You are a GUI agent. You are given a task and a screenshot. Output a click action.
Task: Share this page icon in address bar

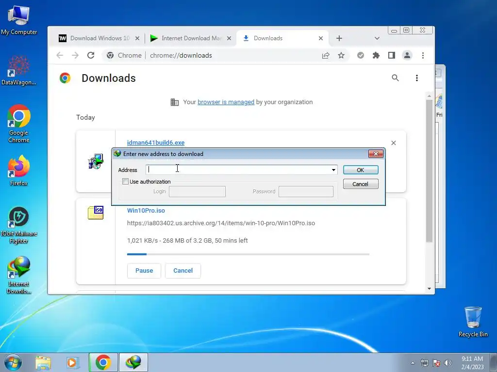coord(326,55)
